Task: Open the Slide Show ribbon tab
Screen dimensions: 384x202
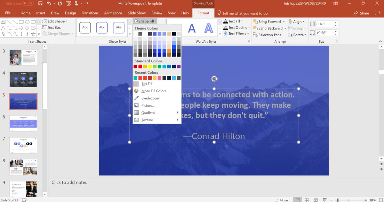Action: coord(137,13)
